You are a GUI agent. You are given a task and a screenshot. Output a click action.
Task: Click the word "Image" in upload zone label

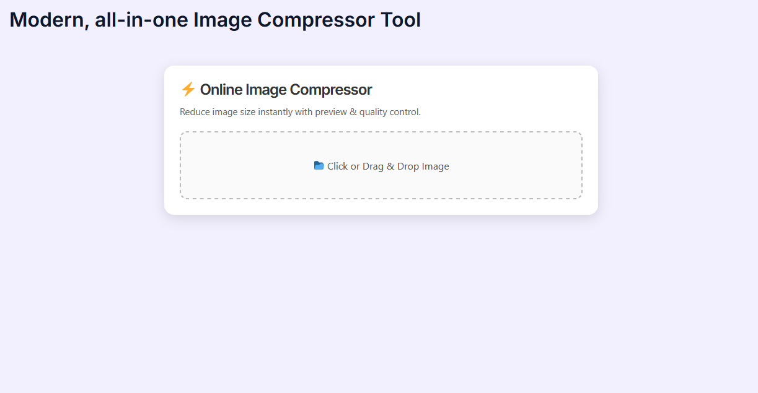tap(435, 166)
